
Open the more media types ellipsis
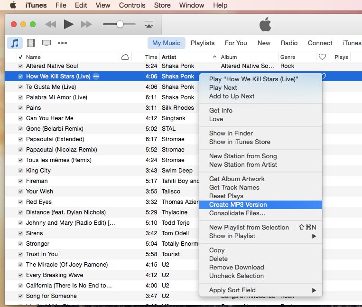point(62,43)
